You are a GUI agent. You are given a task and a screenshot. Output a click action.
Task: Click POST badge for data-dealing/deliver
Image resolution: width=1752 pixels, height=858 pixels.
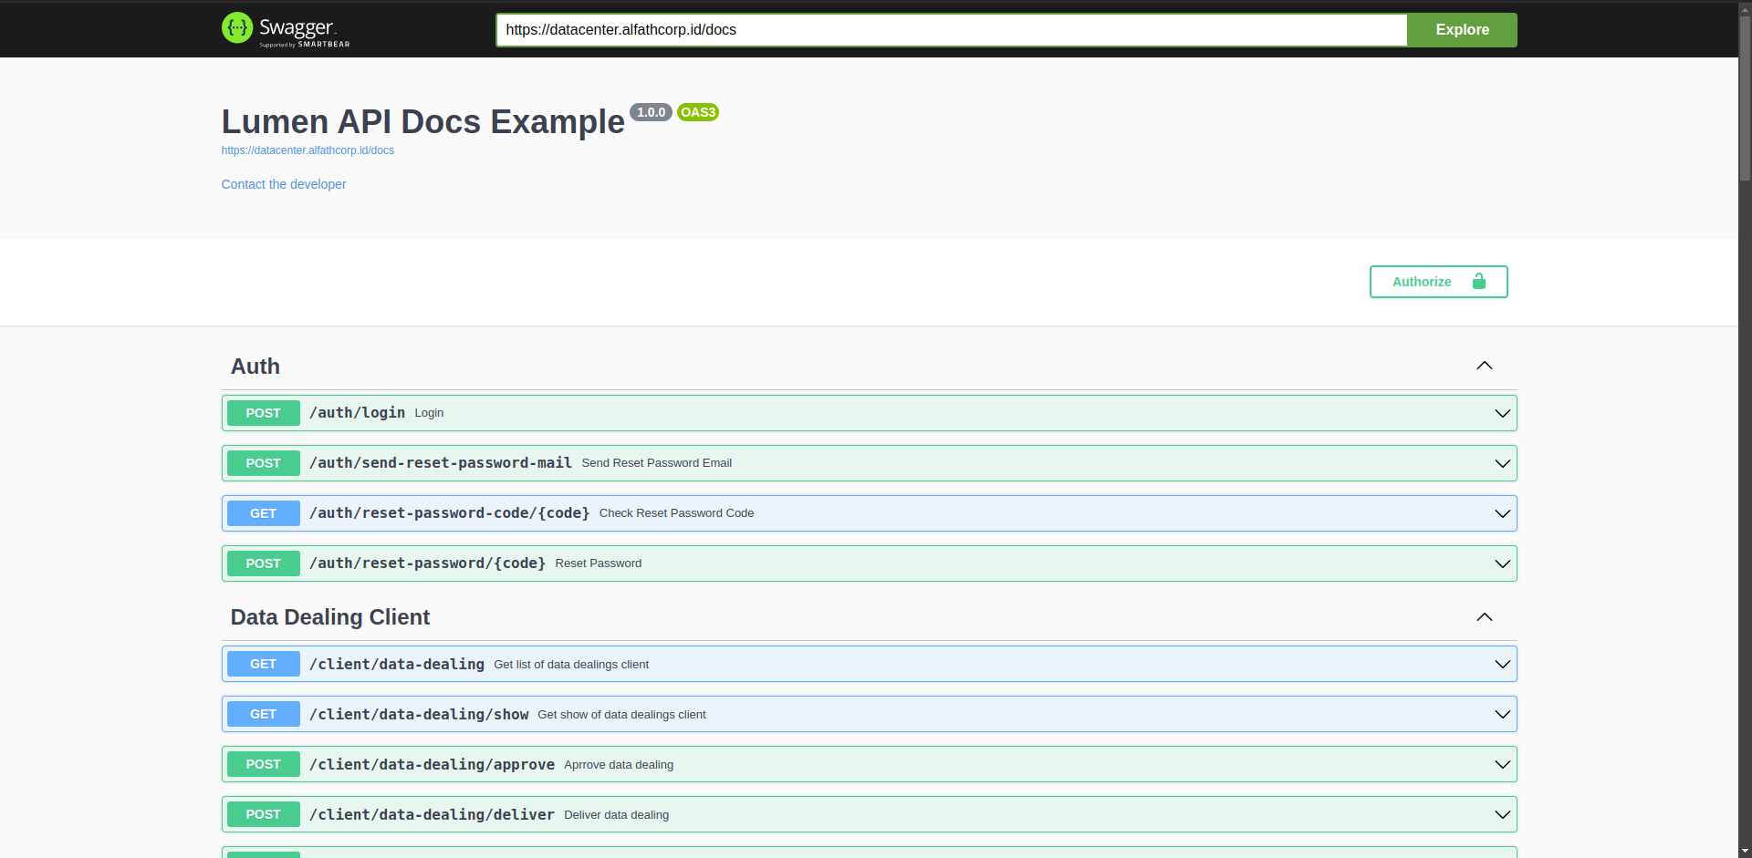(x=263, y=814)
